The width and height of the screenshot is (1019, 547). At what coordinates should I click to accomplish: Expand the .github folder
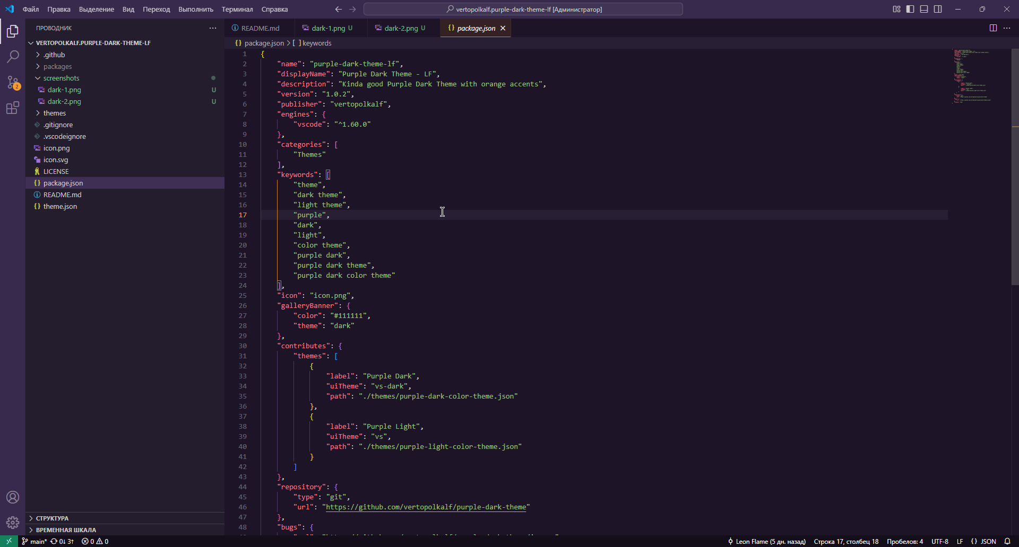125,55
